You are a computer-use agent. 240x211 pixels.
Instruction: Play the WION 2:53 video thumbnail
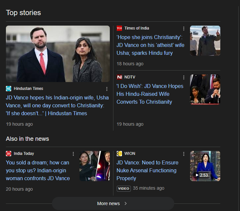pos(205,166)
